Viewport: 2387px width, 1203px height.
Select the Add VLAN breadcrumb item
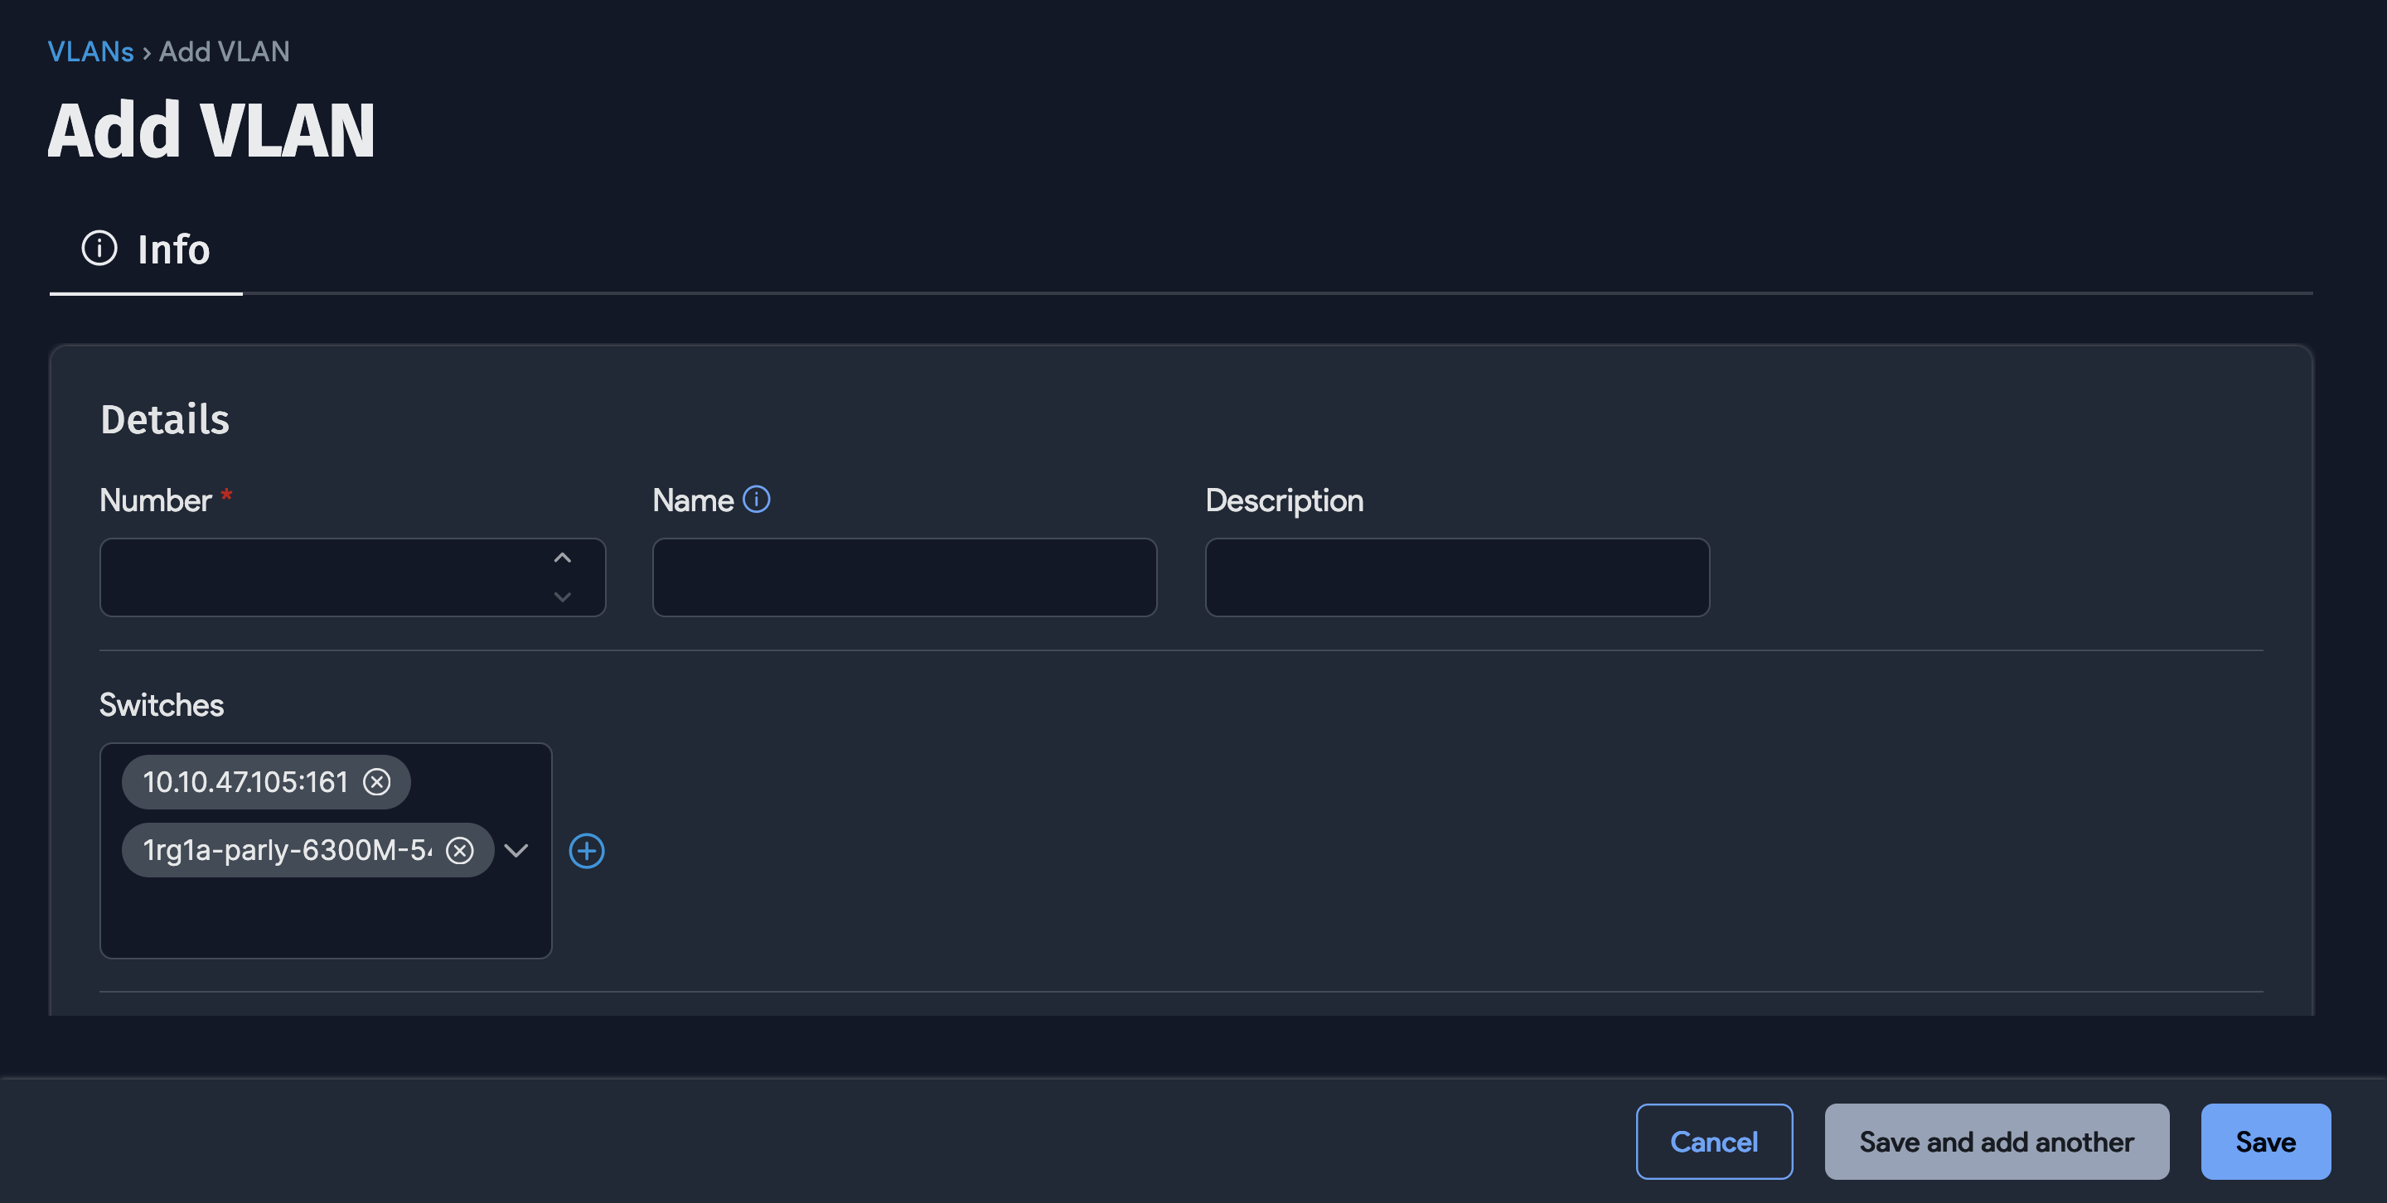(223, 51)
